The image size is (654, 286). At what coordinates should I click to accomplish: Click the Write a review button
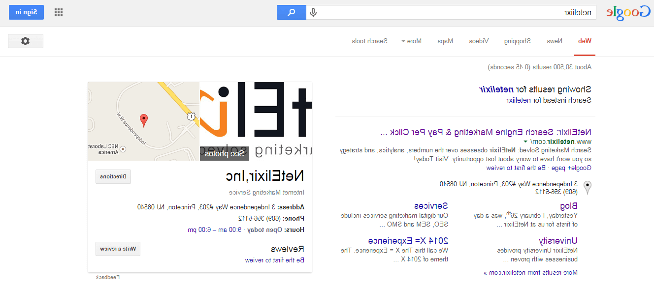[118, 249]
